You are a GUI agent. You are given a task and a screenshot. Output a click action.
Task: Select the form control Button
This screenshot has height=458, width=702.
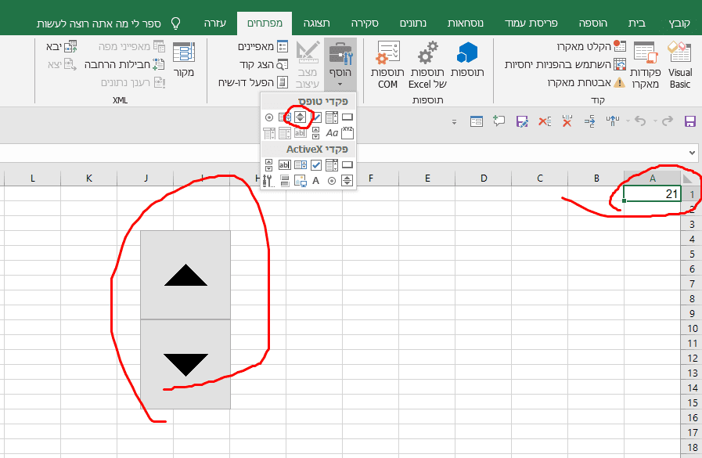tap(347, 117)
